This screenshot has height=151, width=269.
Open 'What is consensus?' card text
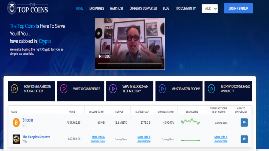[x=86, y=89]
